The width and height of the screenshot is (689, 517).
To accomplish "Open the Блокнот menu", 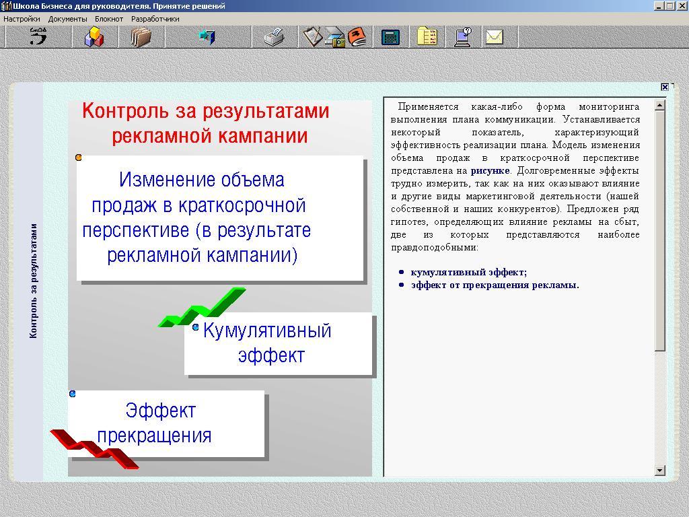I will (x=109, y=19).
